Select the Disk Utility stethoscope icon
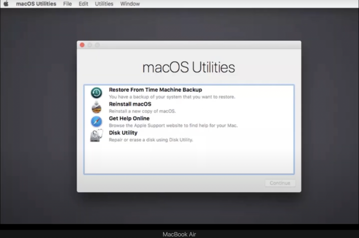The height and width of the screenshot is (238, 359). click(x=96, y=135)
